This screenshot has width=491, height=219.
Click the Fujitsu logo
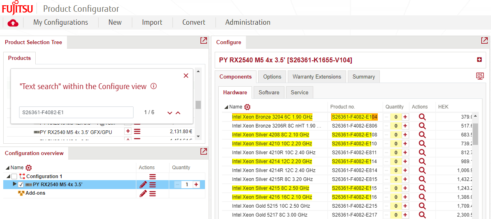click(x=17, y=8)
